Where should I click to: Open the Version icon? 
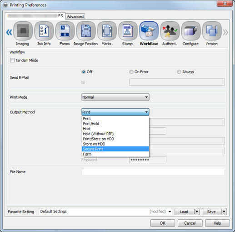pyautogui.click(x=212, y=31)
